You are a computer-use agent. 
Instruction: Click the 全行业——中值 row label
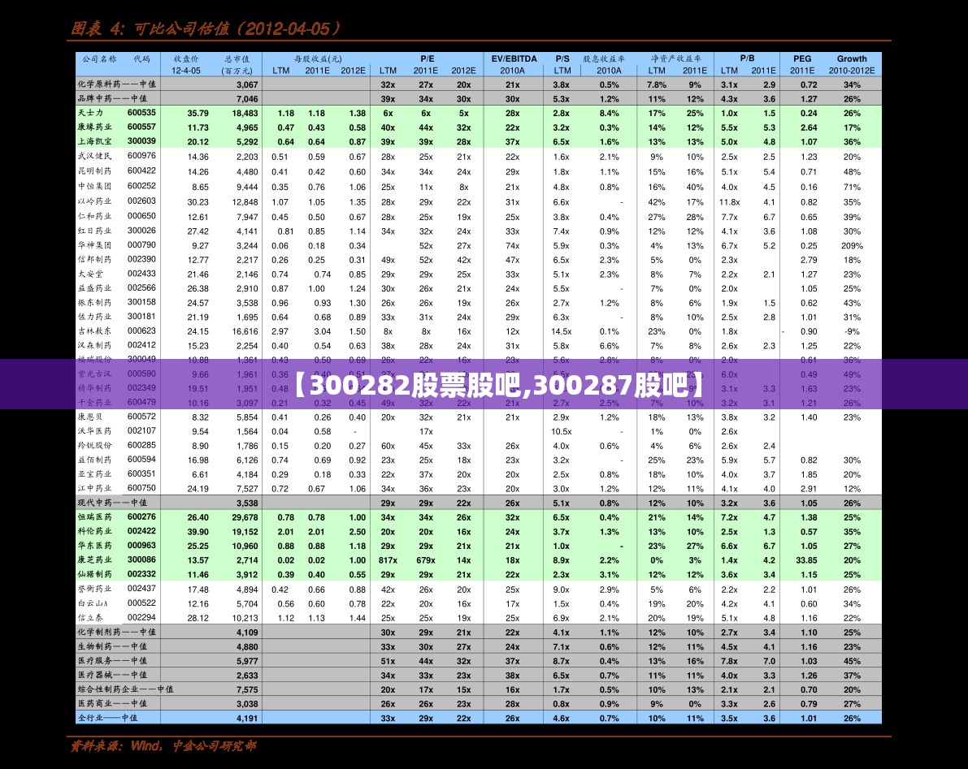107,718
